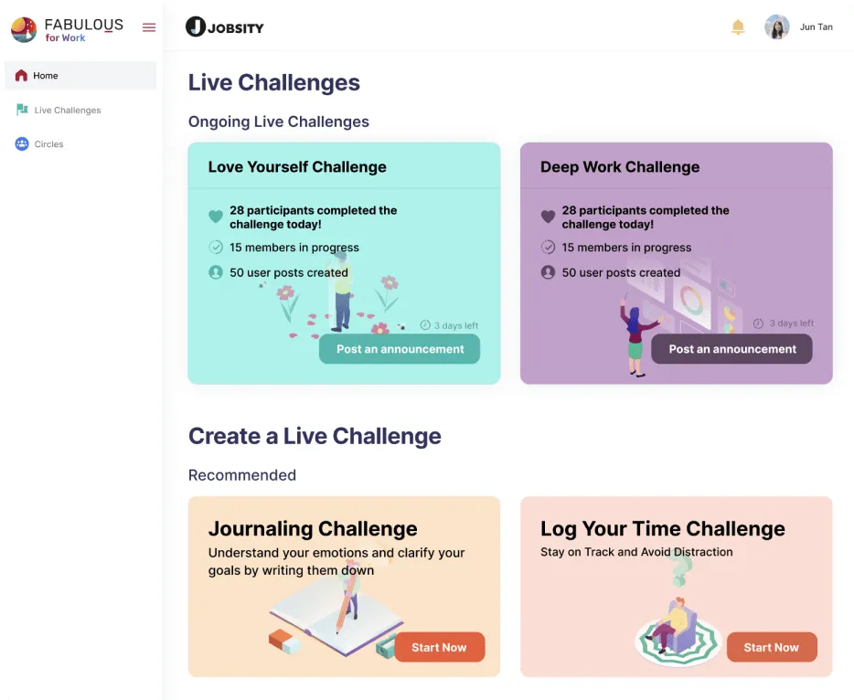Image resolution: width=854 pixels, height=700 pixels.
Task: Start the Journaling Challenge now
Action: 439,647
